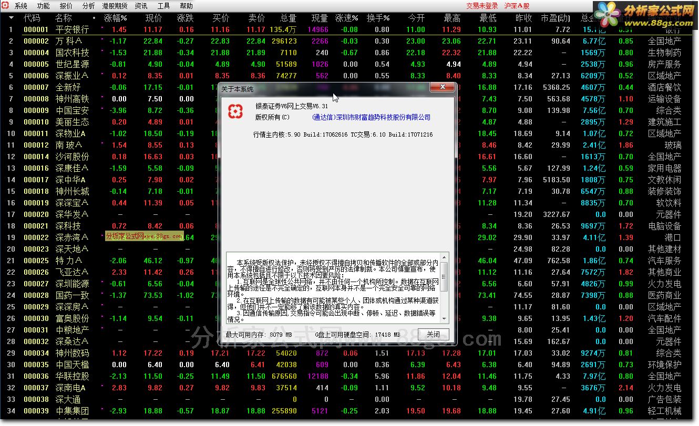
Task: Sort by the 卖价 column header
Action: (x=256, y=18)
